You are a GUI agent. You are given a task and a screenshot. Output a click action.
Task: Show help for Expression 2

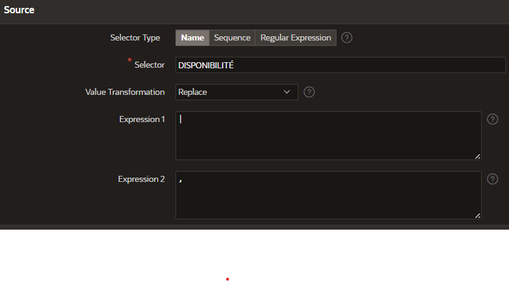[493, 179]
